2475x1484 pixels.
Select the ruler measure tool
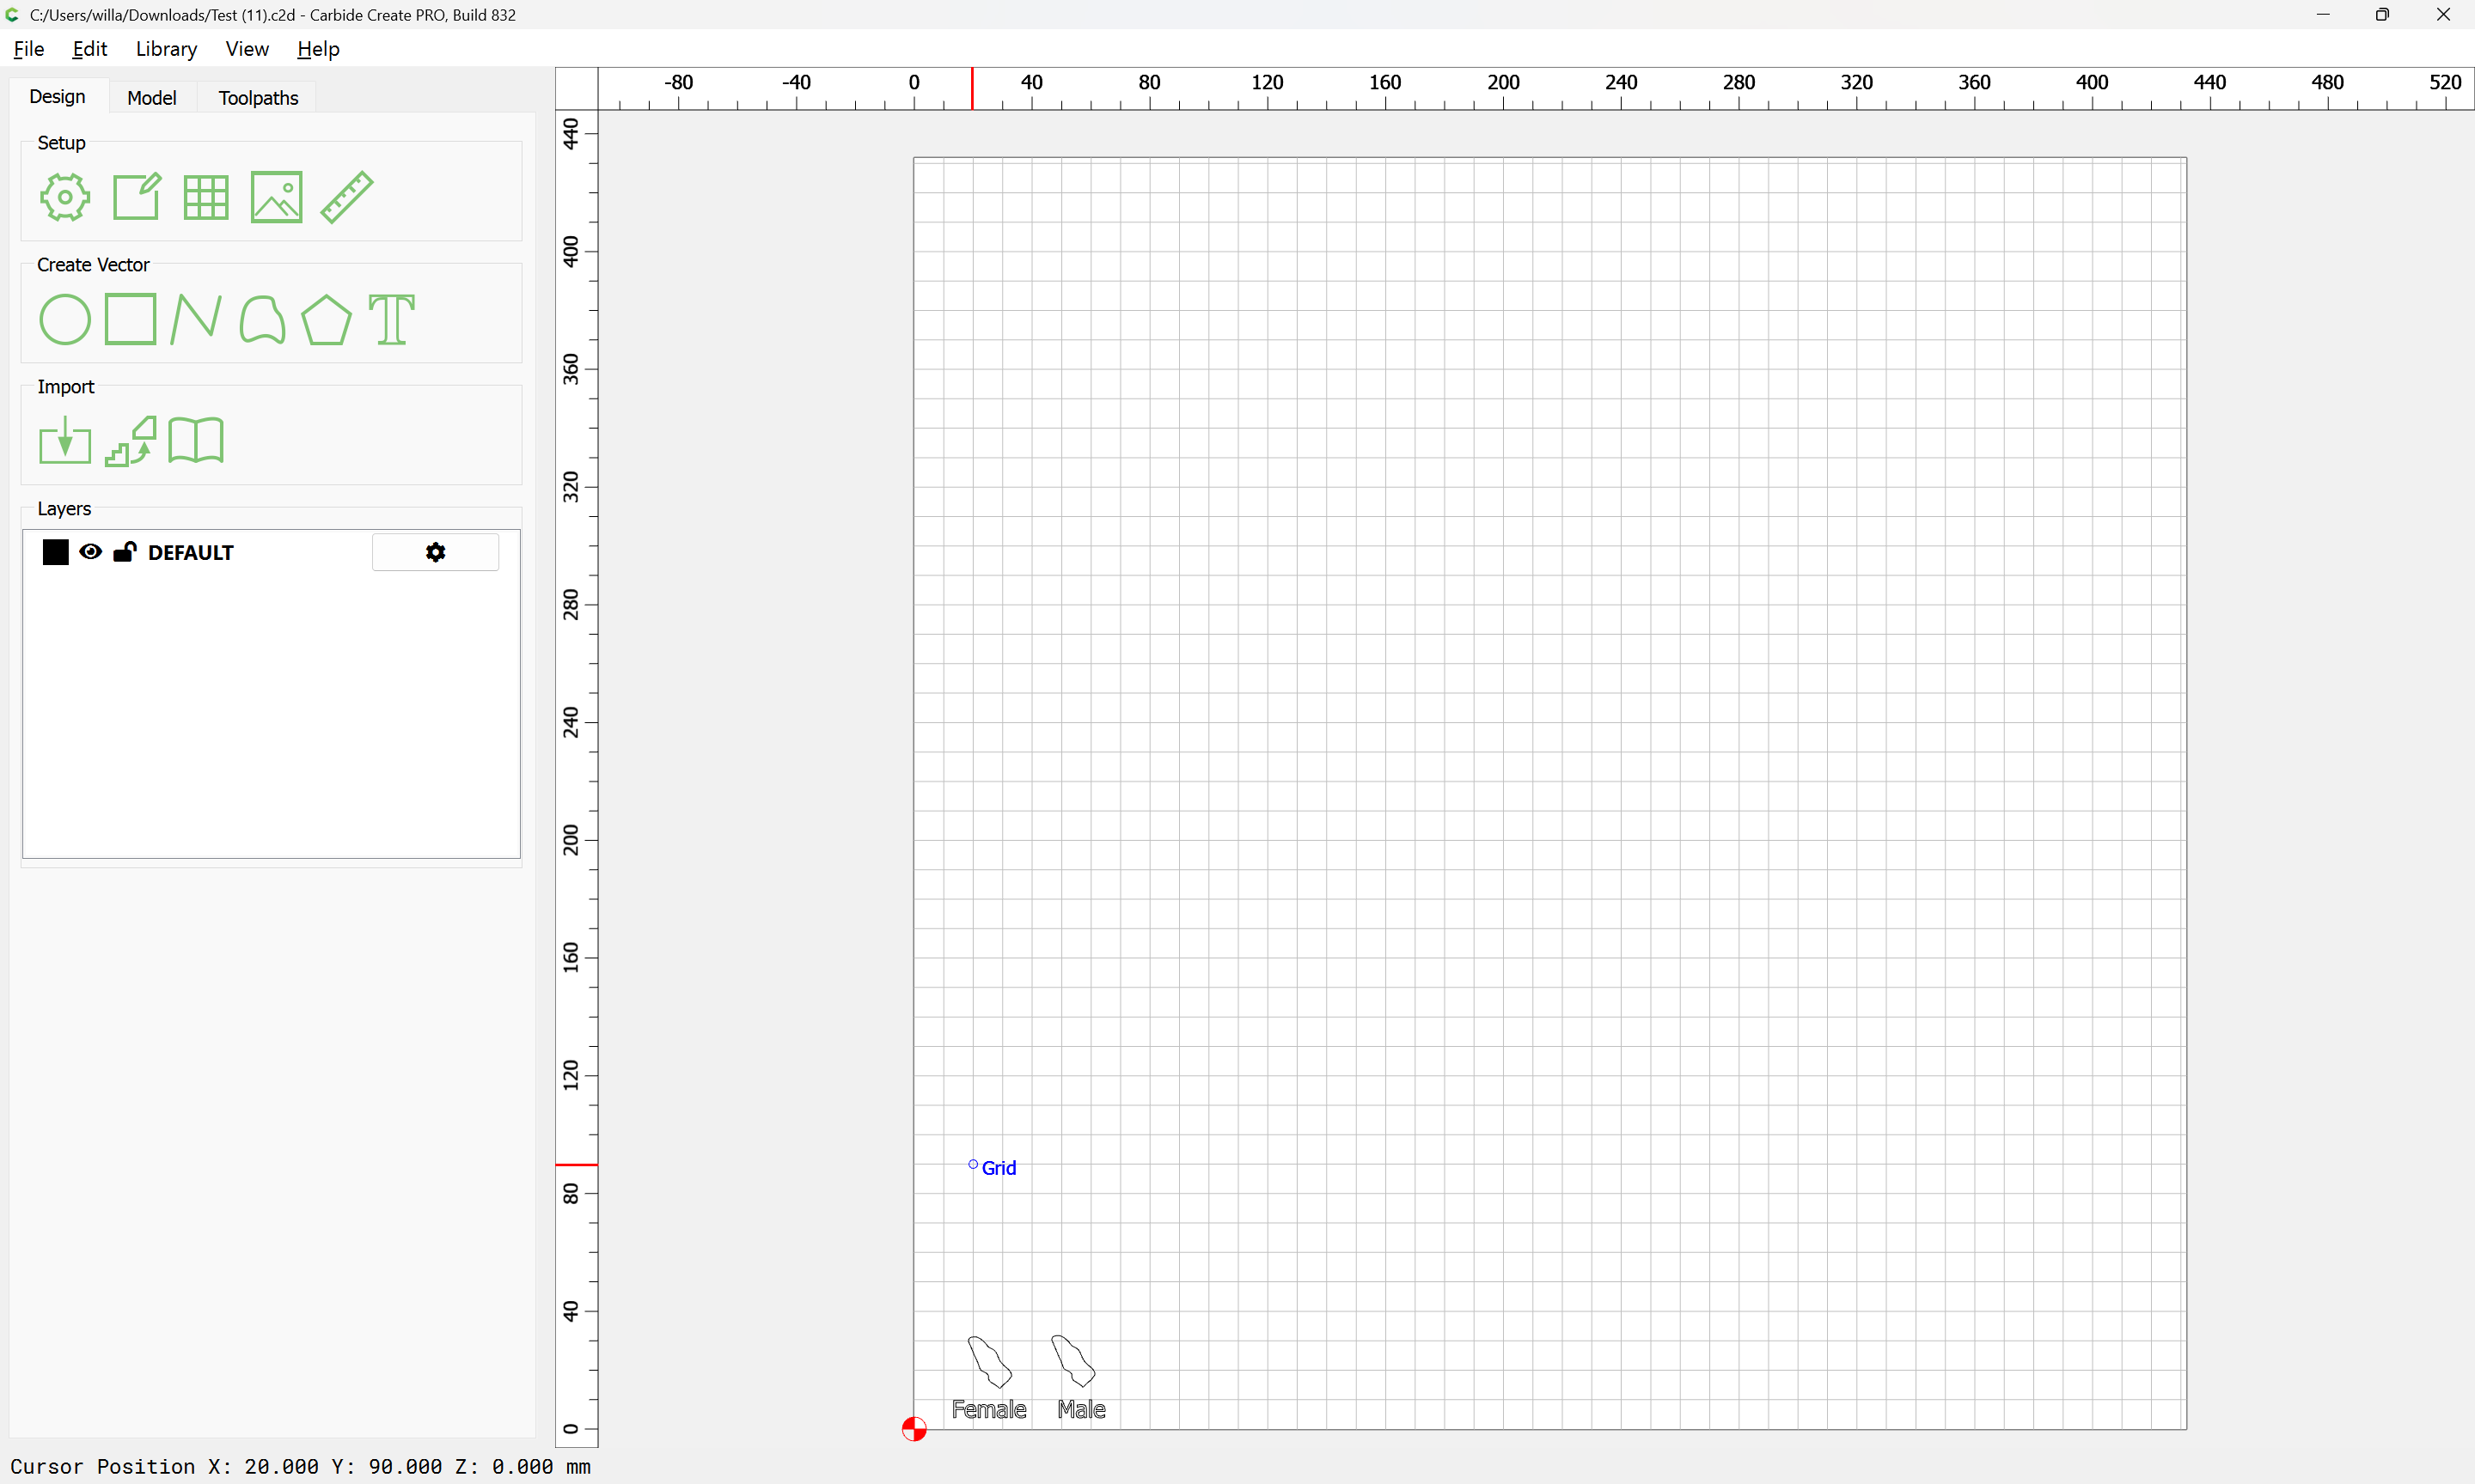(346, 197)
